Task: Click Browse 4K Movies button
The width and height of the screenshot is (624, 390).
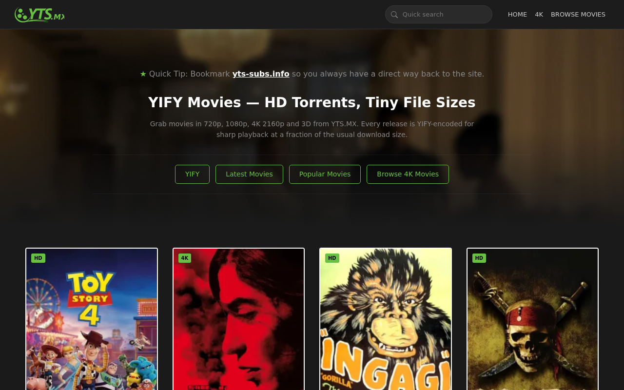Action: 408,174
